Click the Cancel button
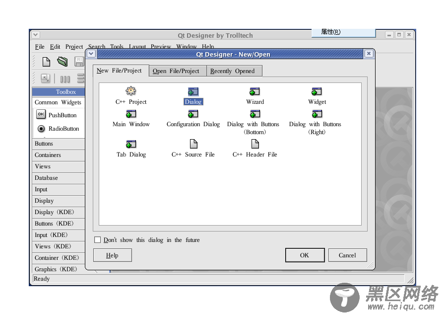 coord(347,255)
